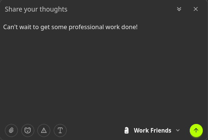208x140 pixels.
Task: Expand the chevron next to Work Friends
Action: pos(178,130)
